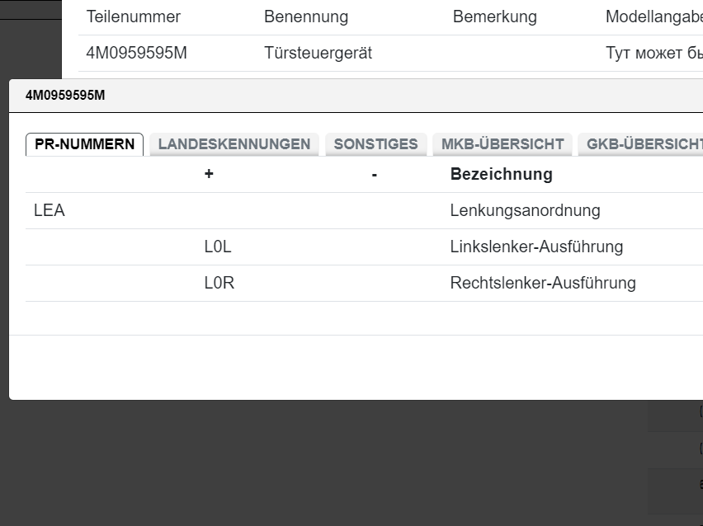The image size is (703, 526).
Task: Select the SONSTIGES tab
Action: click(x=375, y=144)
